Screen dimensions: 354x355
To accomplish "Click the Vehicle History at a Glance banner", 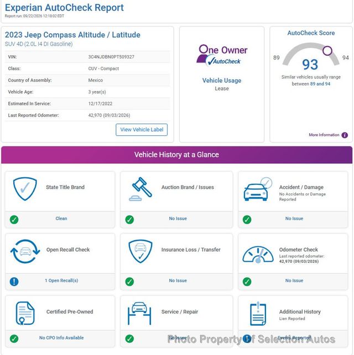I will pyautogui.click(x=176, y=155).
